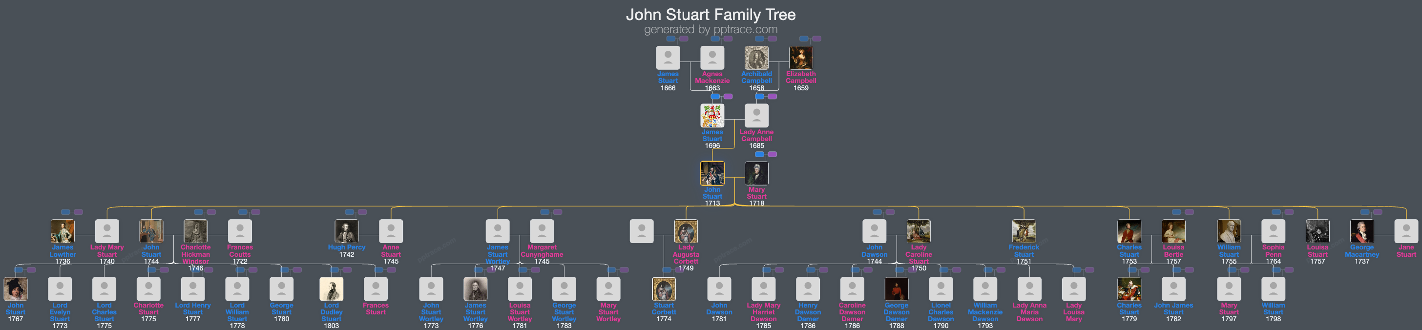Click the John Stuart Family Tree title
1422x330 pixels.
coord(711,15)
